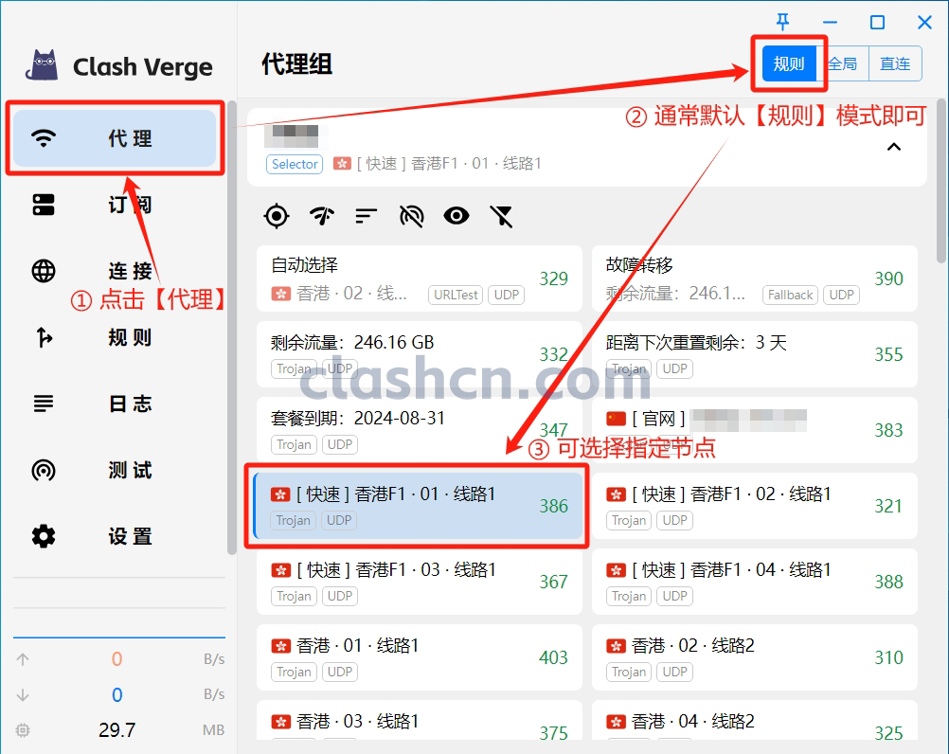Select node [快速] 香港F1 · 04 · 线路1
The width and height of the screenshot is (949, 754).
click(x=755, y=582)
